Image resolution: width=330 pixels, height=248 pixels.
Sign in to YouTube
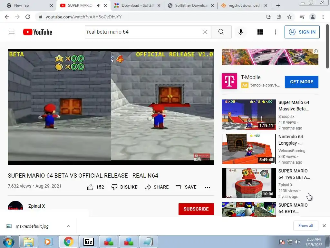tap(302, 32)
